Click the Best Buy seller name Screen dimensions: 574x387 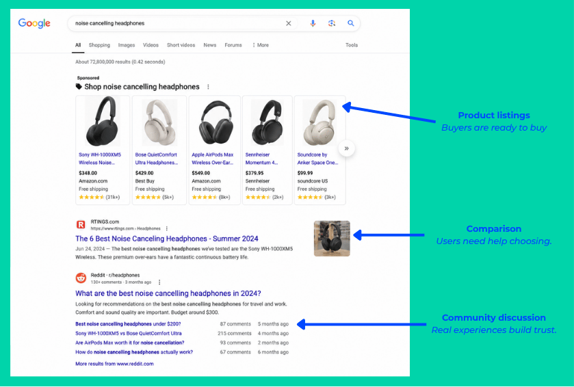pyautogui.click(x=145, y=181)
